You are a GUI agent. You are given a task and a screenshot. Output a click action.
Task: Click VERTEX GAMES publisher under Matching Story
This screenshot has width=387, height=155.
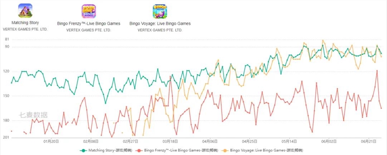[25, 29]
